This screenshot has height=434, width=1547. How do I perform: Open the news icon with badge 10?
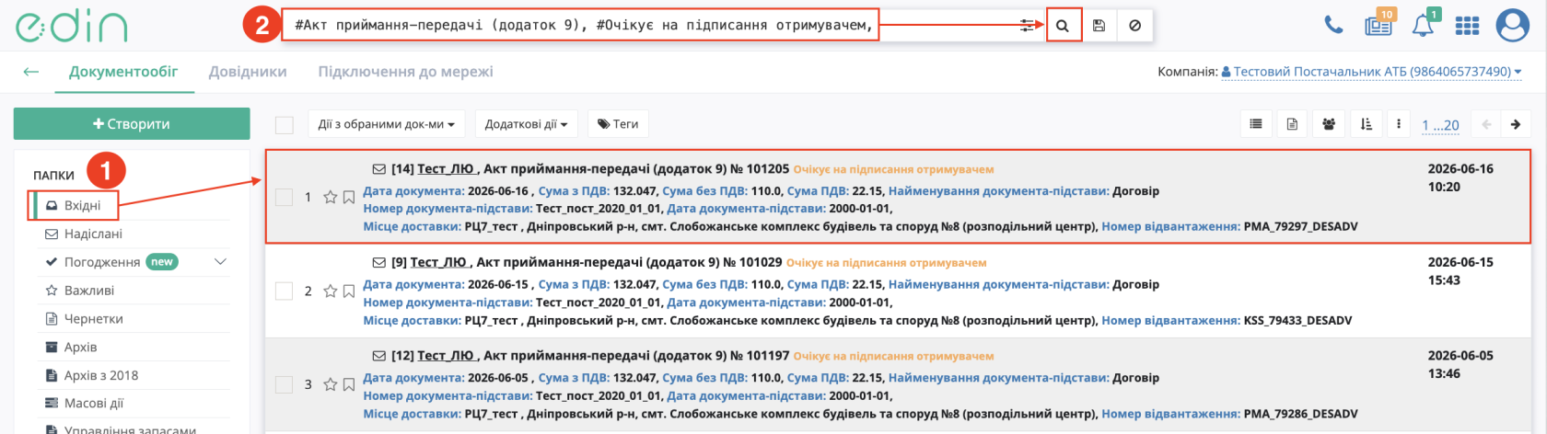1378,25
